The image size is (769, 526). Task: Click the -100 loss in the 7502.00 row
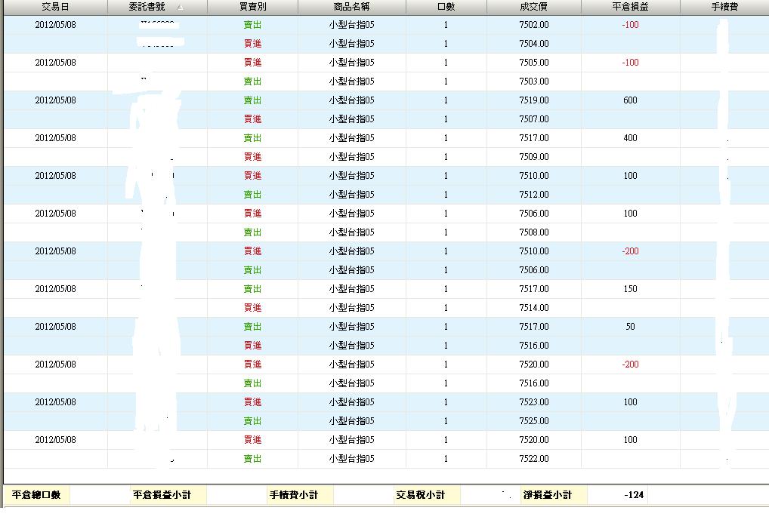tap(630, 24)
